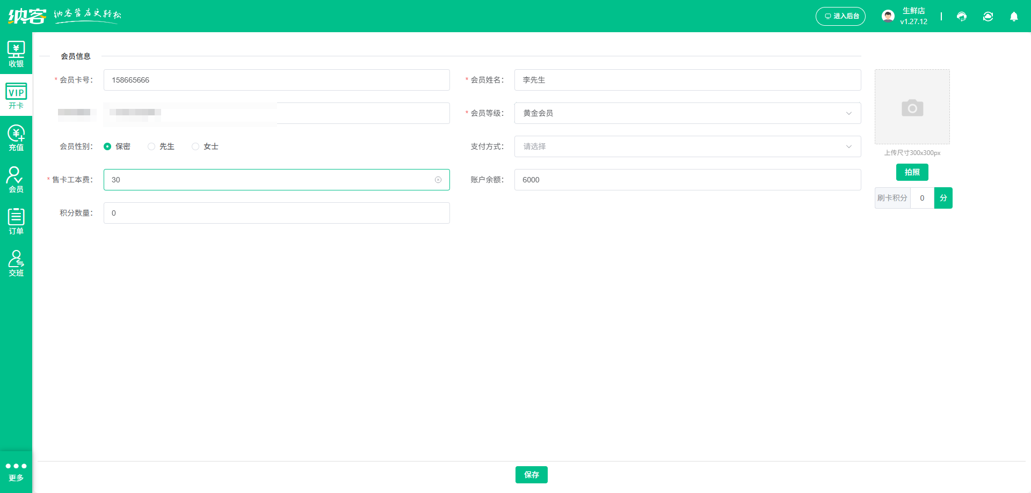Expand the 会员等级 dropdown showing 黄金会员
Image resolution: width=1031 pixels, height=493 pixels.
687,113
